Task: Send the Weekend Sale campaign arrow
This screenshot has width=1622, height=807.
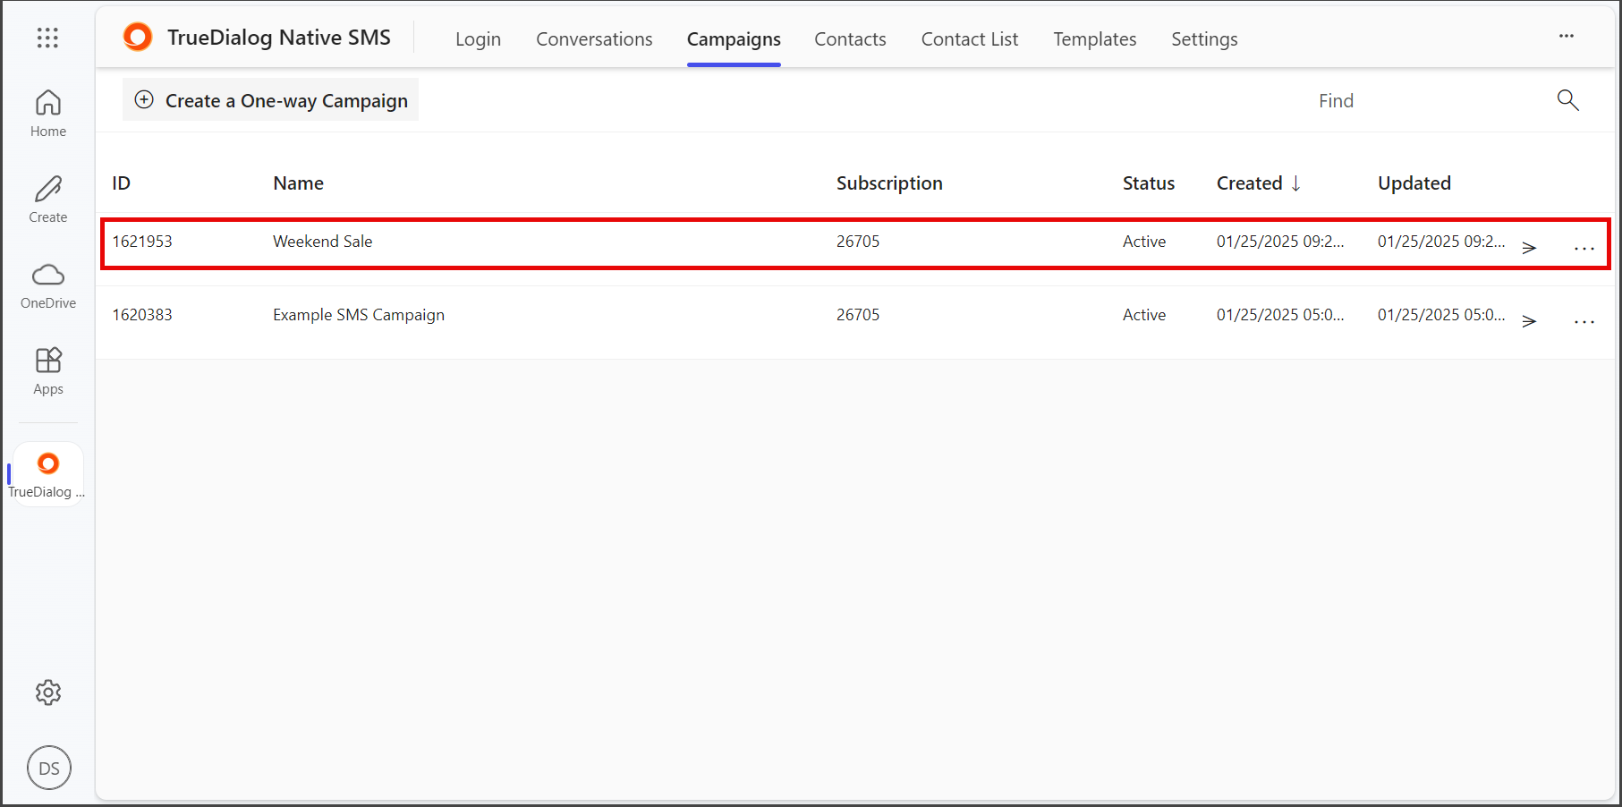Action: point(1529,248)
